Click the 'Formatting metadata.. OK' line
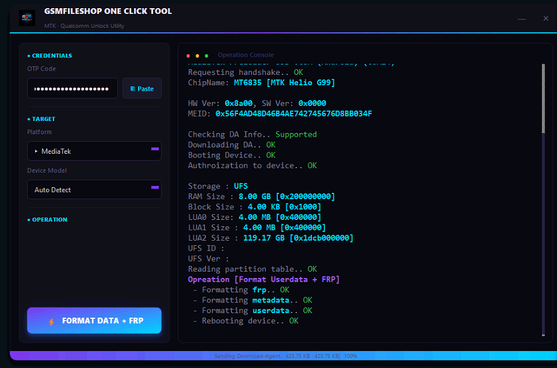Screen dimensions: 557x368 (253, 300)
